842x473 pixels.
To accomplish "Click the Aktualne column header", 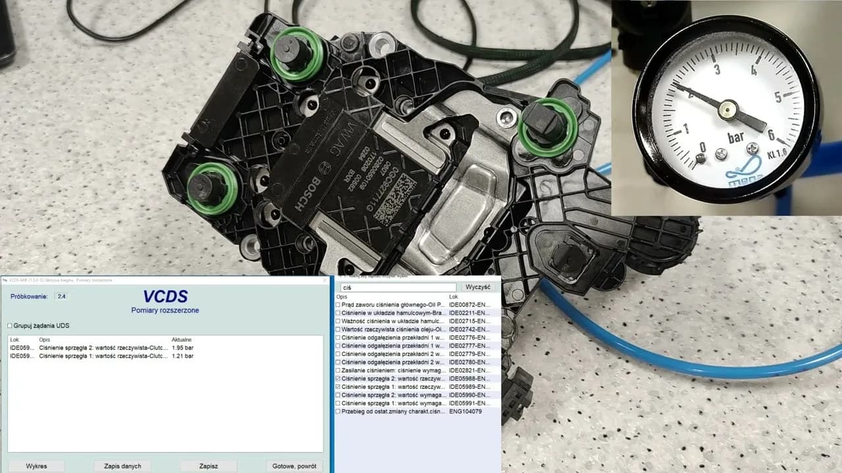I will pyautogui.click(x=181, y=340).
